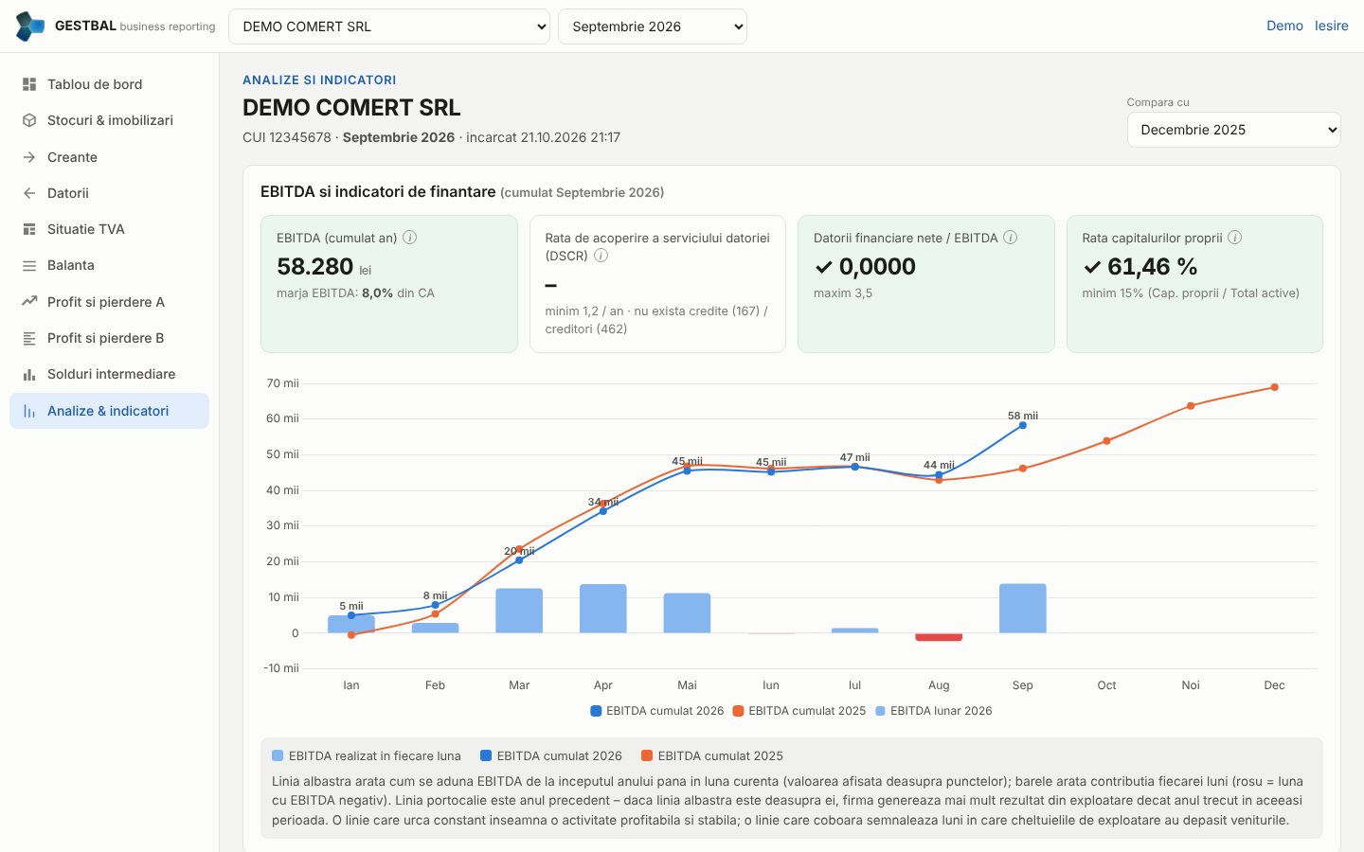This screenshot has height=852, width=1364.
Task: Go to Tablou de bord
Action: 109,84
